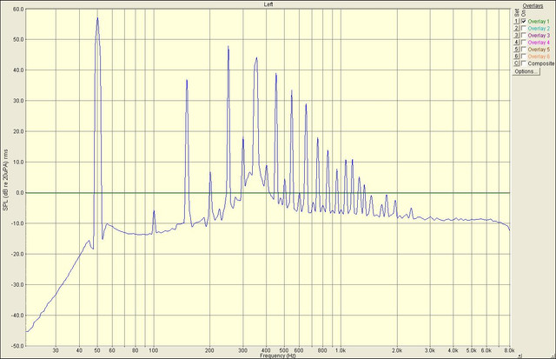Tick the Overlay 5 checkbox
Viewport: 556px width, 359px height.
coord(524,50)
